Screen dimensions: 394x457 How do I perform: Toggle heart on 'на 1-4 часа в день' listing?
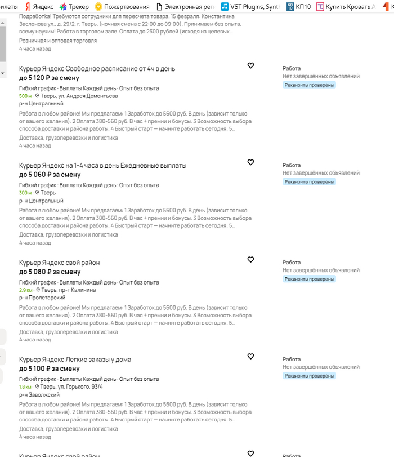click(250, 162)
